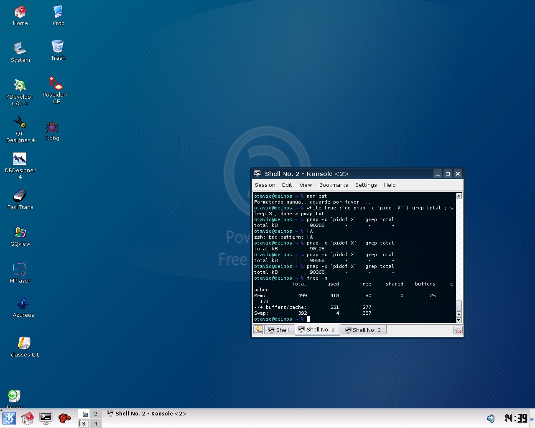The height and width of the screenshot is (428, 535).
Task: Click the terminal scrollbar handle
Action: tap(459, 306)
